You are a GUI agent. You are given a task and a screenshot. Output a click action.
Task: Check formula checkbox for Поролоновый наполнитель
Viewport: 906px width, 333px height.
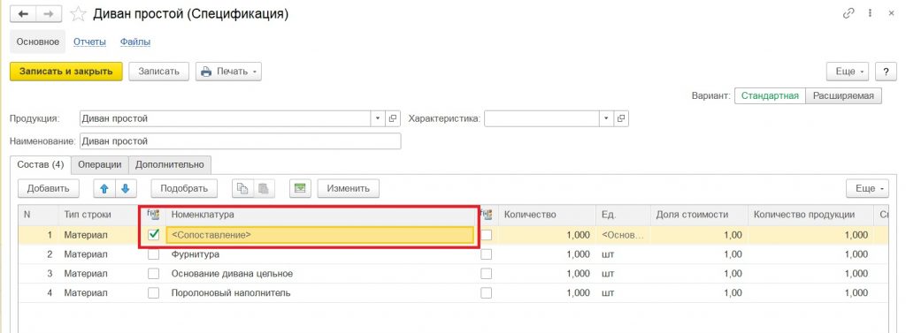[x=154, y=293]
